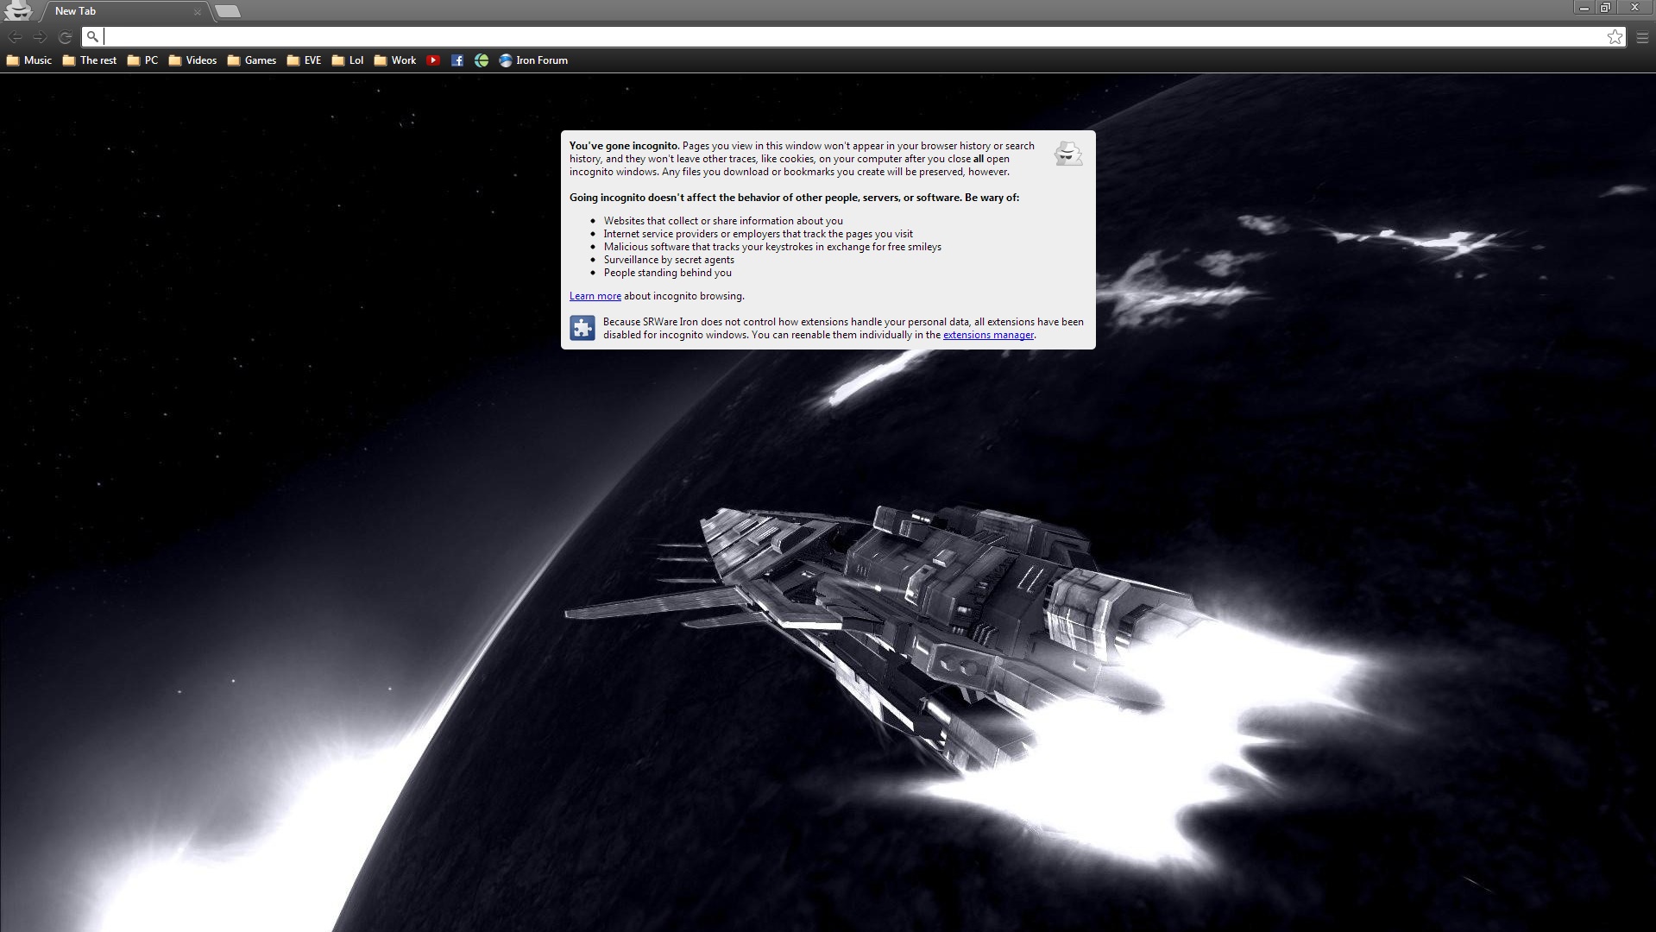The image size is (1656, 932).
Task: Expand the Music bookmarks folder
Action: click(29, 60)
